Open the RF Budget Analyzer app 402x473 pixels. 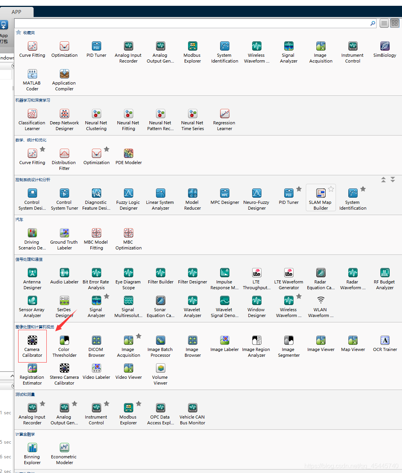tap(385, 278)
